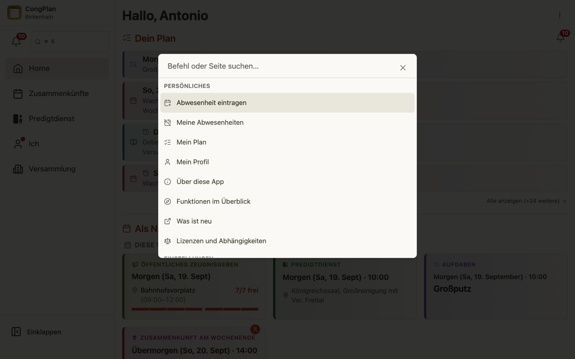Click the info icon beside 'Über diese App'
Viewport: 575px width, 359px height.
(168, 182)
